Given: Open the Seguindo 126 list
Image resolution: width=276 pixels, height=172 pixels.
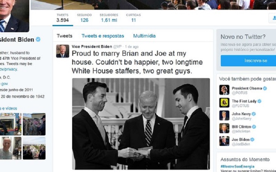Looking at the screenshot, I should pos(84,18).
